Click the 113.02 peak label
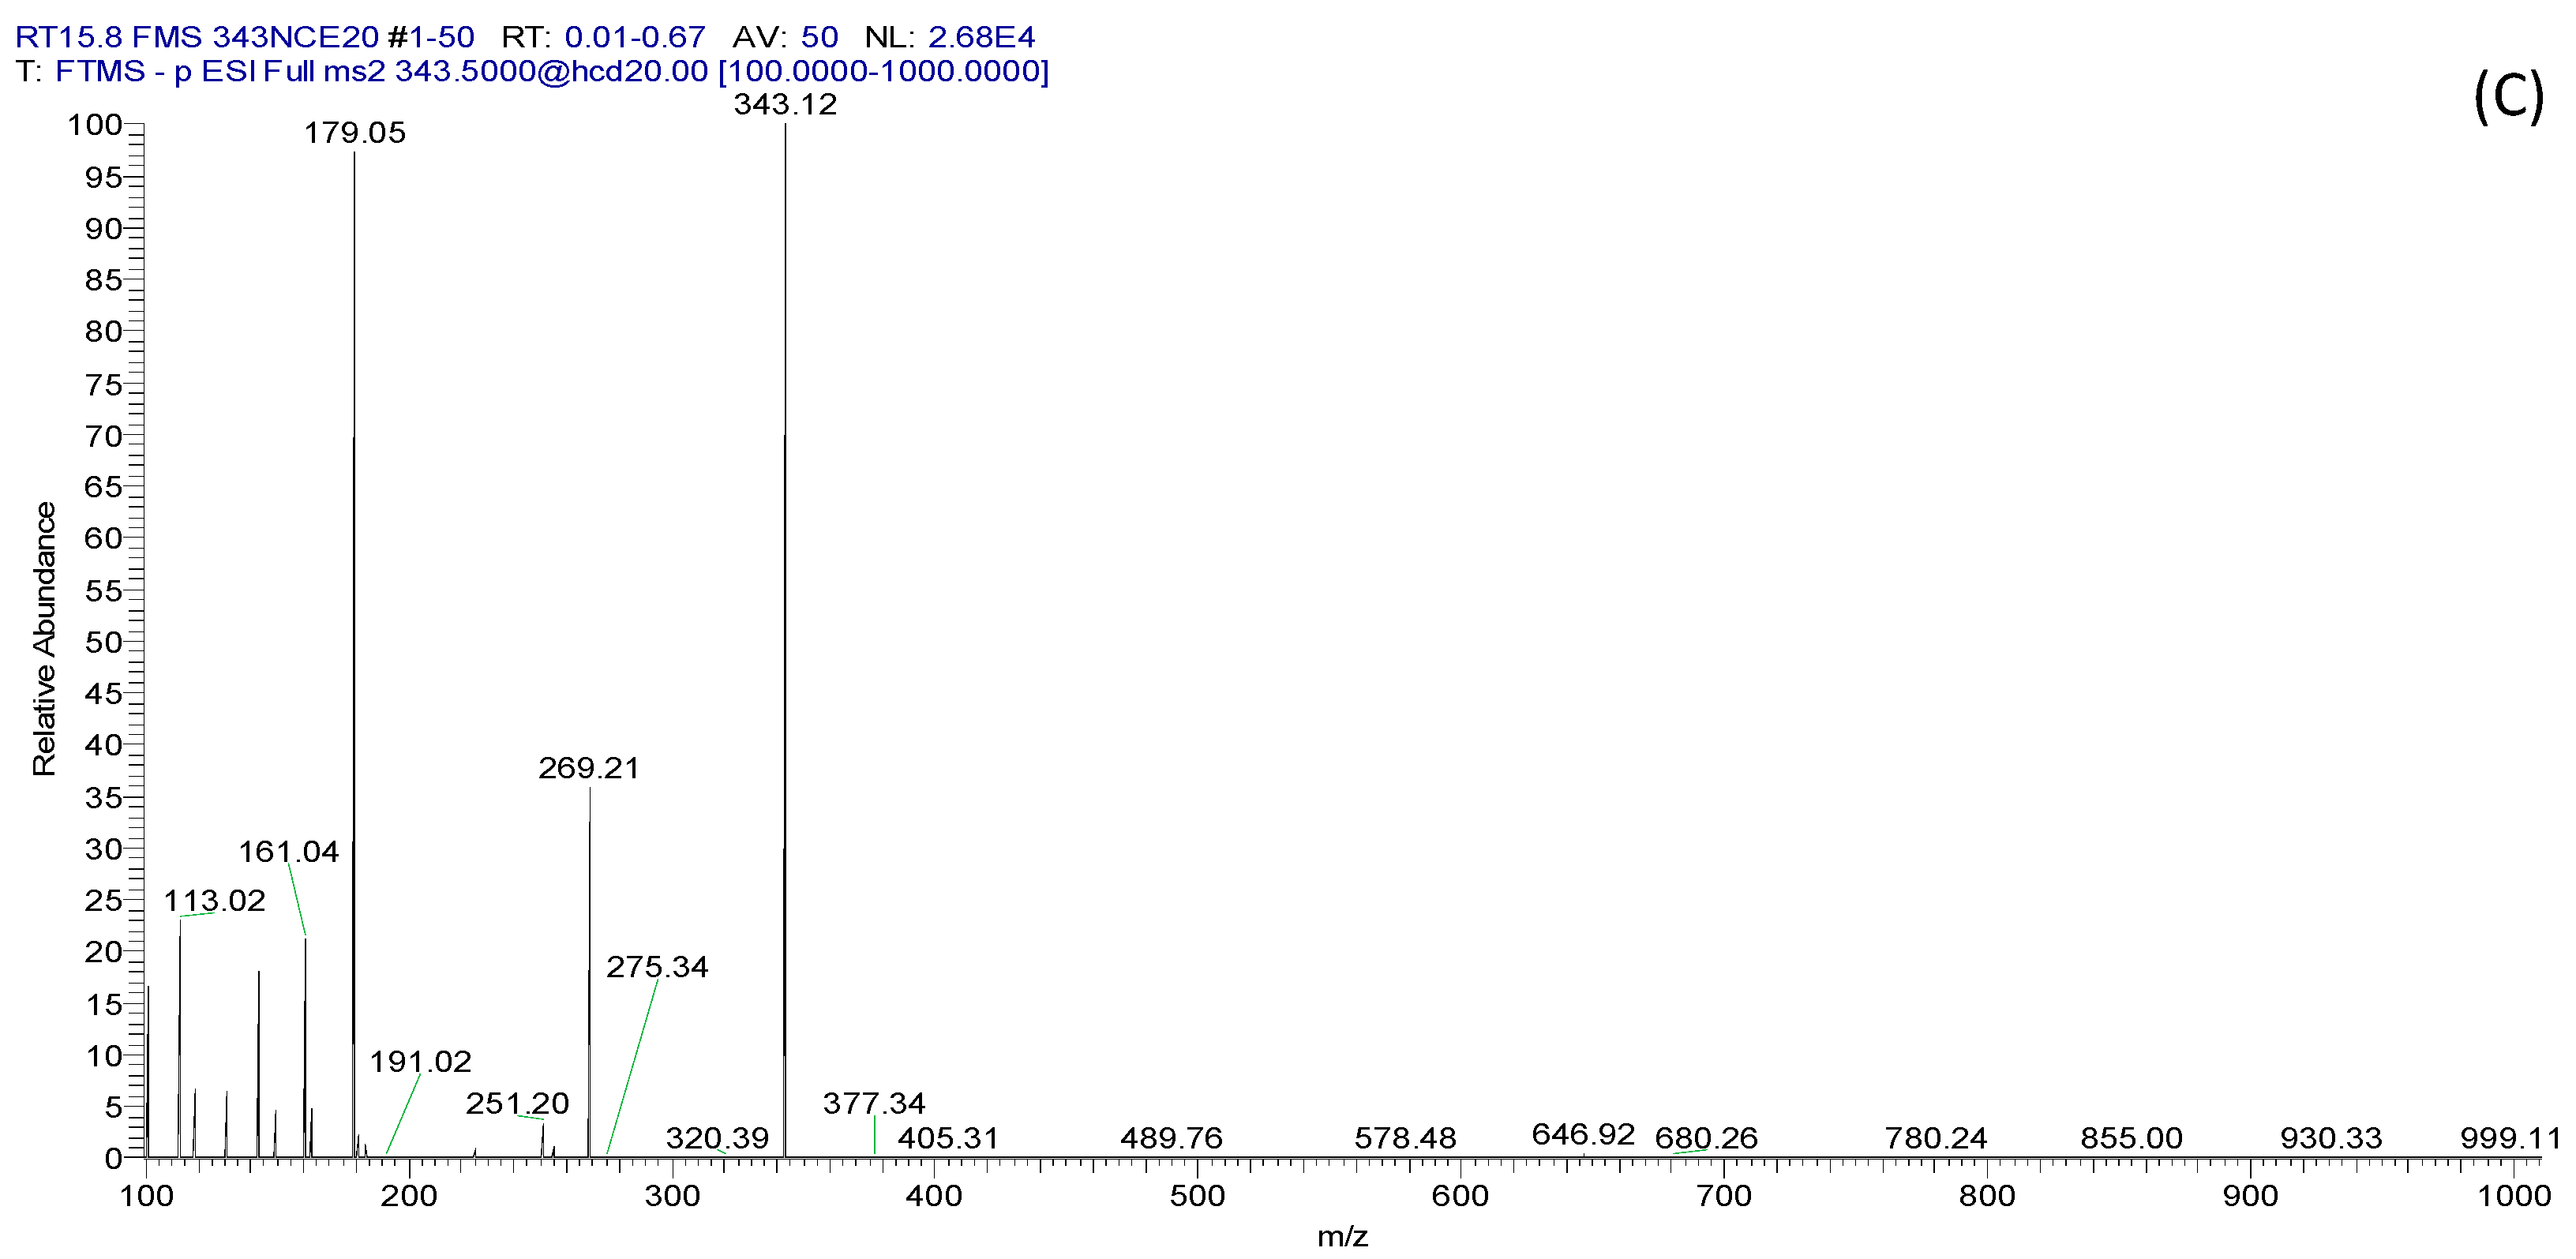Image resolution: width=2576 pixels, height=1259 pixels. tap(214, 901)
